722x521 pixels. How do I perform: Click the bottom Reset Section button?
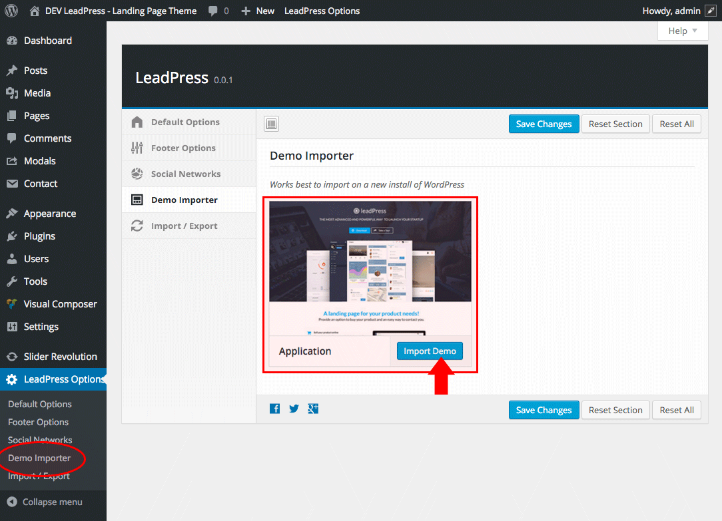(615, 410)
